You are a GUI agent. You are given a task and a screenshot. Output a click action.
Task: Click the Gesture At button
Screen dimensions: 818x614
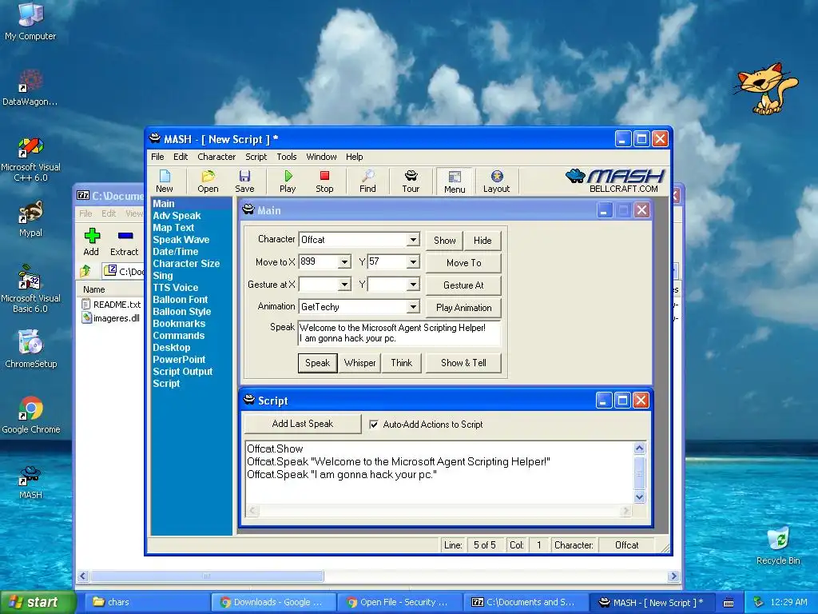click(463, 285)
